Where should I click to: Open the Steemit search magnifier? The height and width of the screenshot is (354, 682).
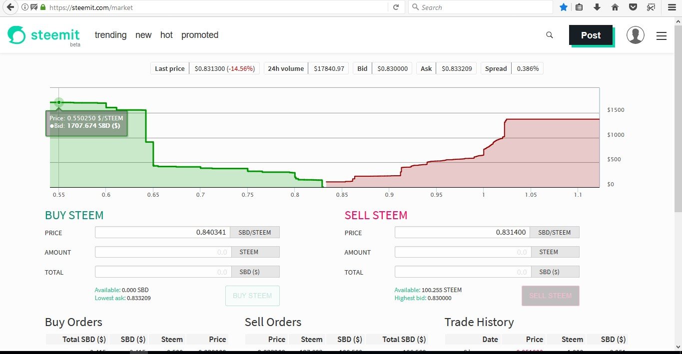click(x=550, y=35)
